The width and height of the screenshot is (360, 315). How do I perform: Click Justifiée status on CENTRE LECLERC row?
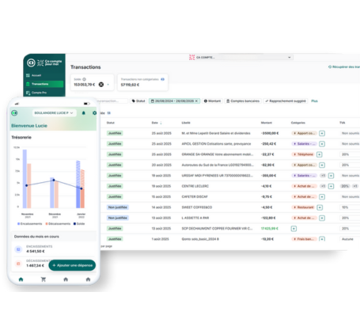coord(115,186)
